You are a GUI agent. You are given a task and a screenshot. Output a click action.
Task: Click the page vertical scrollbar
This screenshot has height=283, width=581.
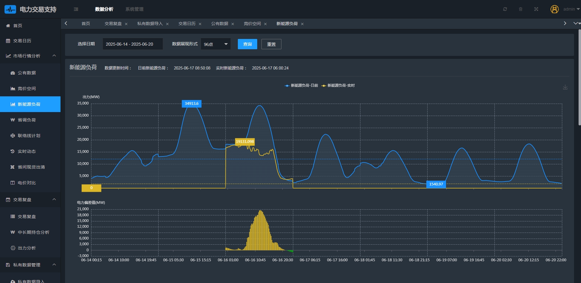click(579, 77)
